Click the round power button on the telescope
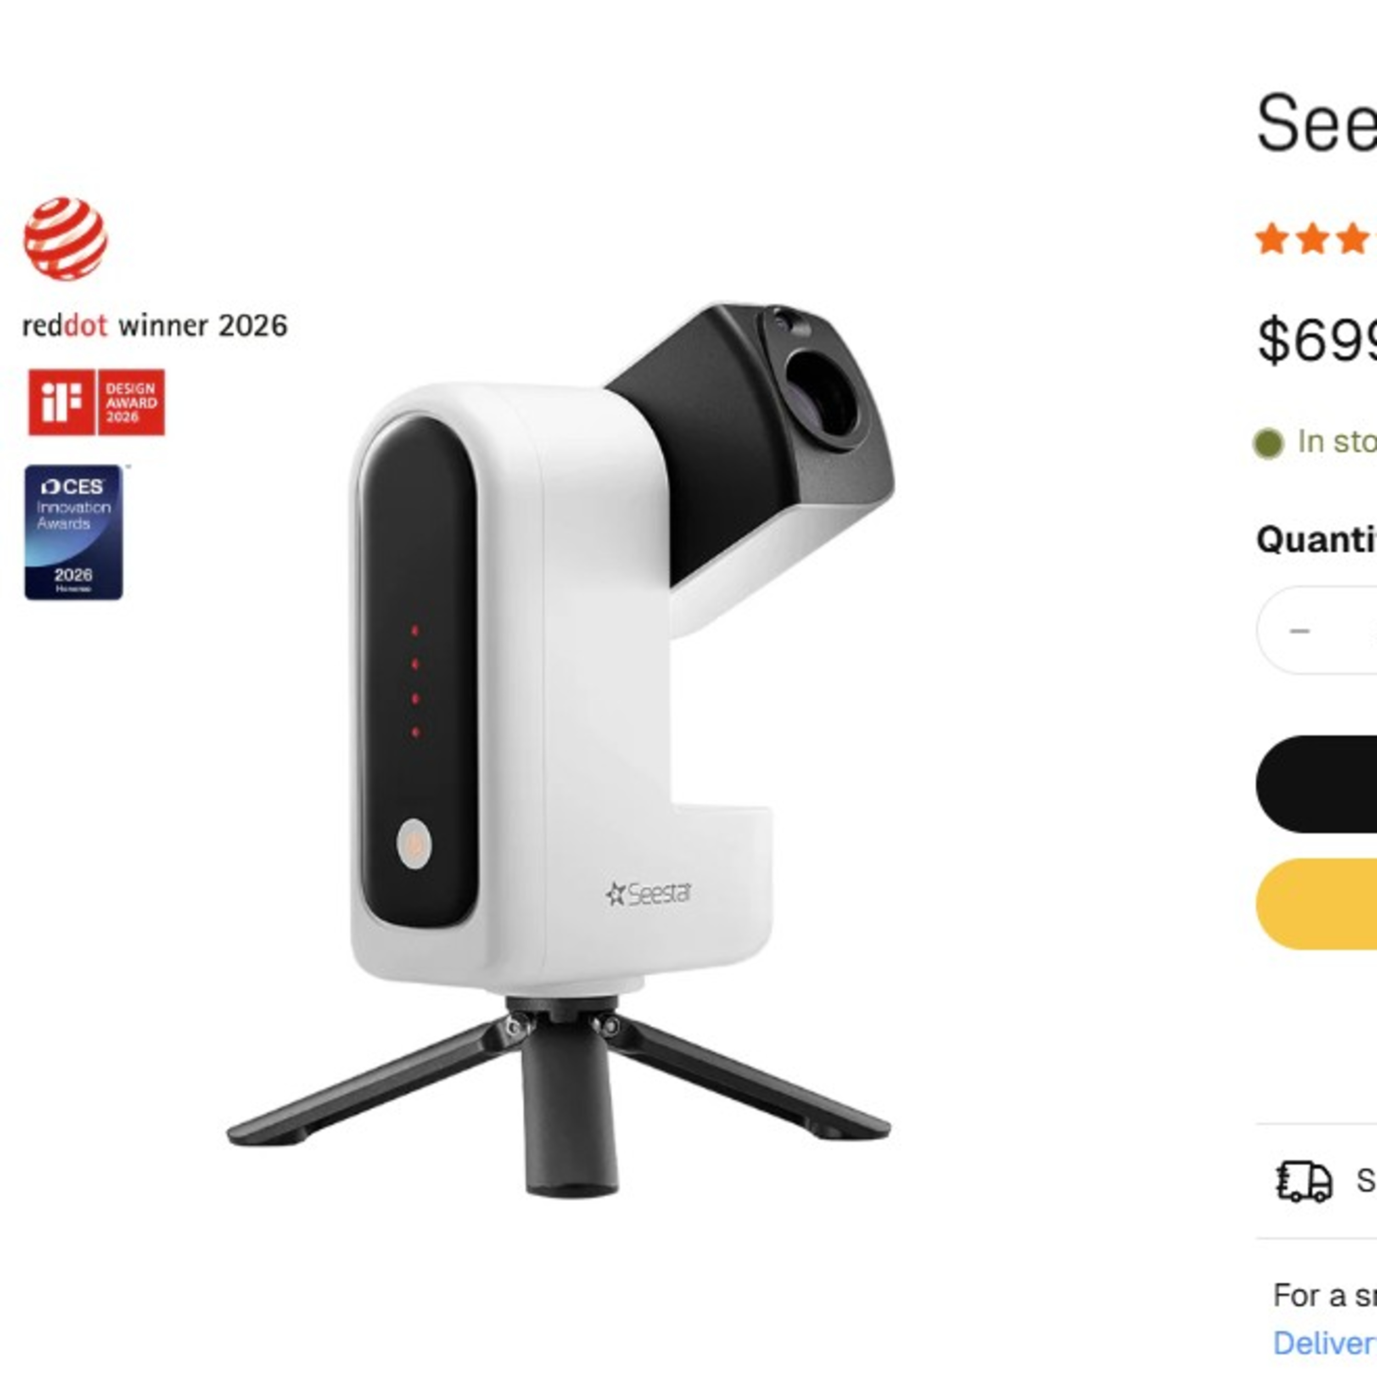 414,844
